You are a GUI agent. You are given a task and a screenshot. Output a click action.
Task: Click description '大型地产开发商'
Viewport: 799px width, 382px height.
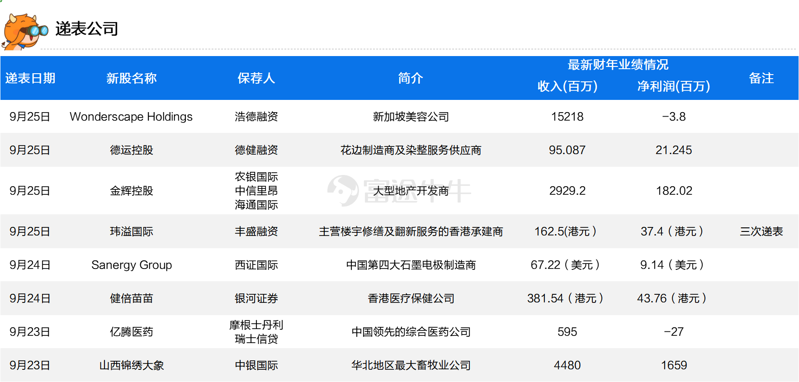pyautogui.click(x=411, y=191)
